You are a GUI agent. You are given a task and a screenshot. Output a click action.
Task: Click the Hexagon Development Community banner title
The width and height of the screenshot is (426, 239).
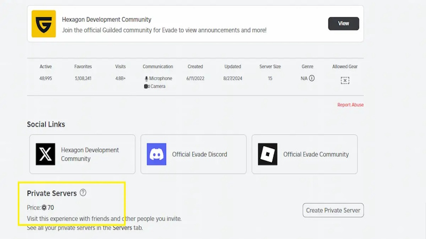point(106,20)
